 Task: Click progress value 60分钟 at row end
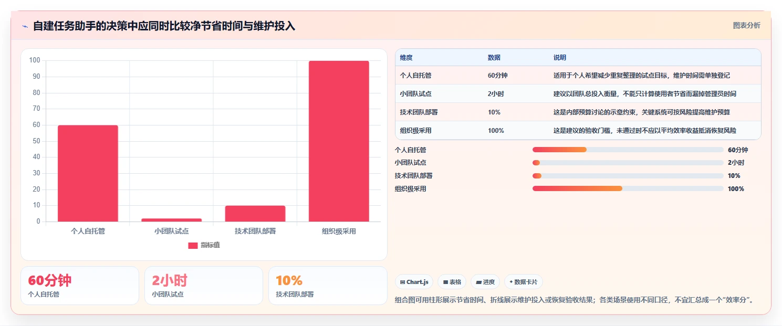(738, 150)
